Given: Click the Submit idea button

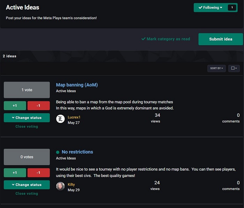Looking at the screenshot, I should click(x=220, y=39).
